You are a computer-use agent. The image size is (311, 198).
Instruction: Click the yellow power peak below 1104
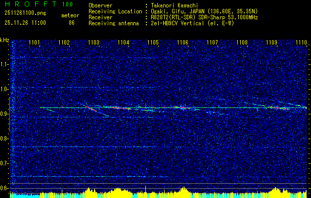pyautogui.click(x=118, y=193)
